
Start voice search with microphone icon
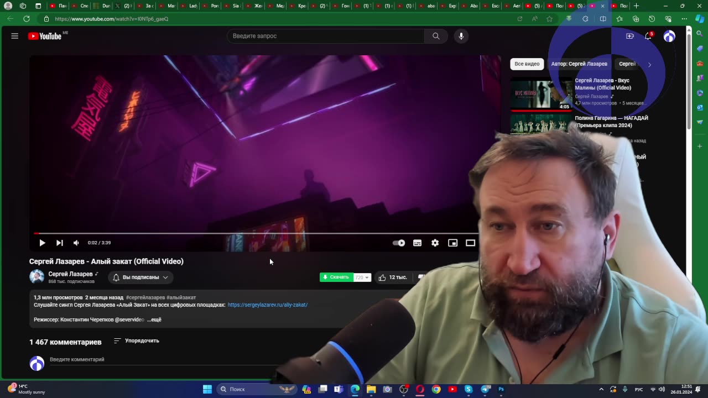(x=461, y=36)
